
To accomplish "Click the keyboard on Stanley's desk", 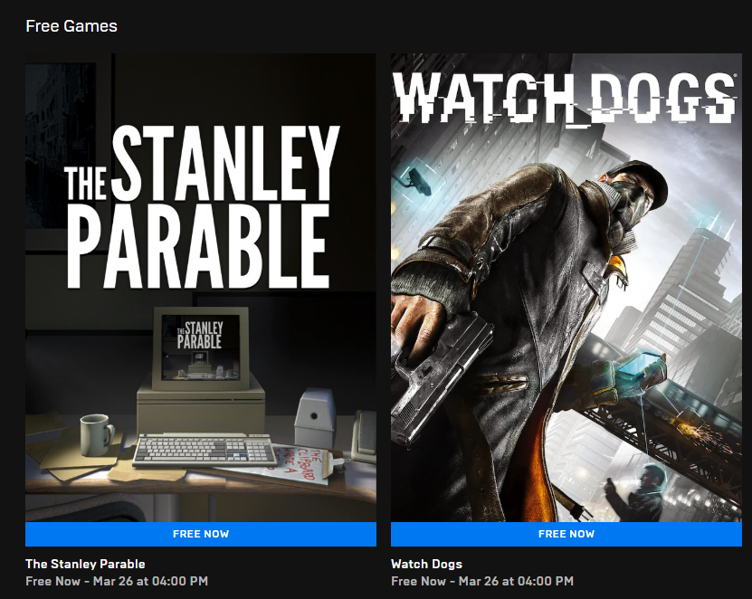I will coord(205,450).
